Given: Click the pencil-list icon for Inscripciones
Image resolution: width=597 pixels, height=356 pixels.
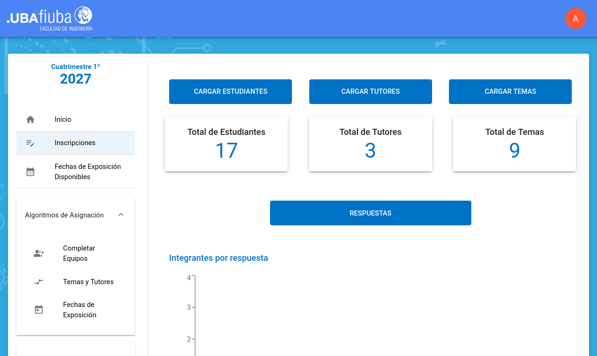Looking at the screenshot, I should pos(30,143).
